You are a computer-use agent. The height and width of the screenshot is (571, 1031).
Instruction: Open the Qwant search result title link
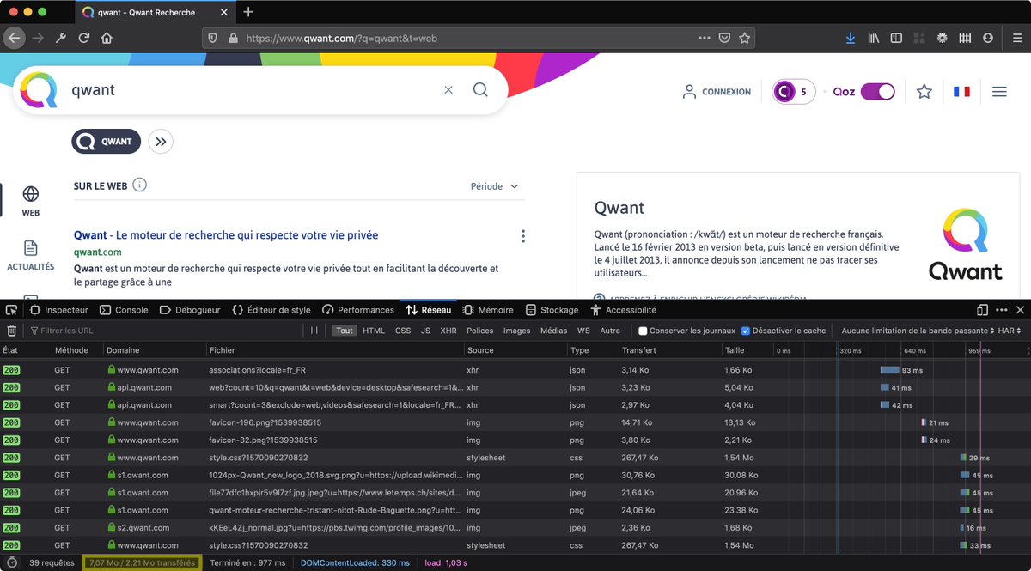pos(226,235)
